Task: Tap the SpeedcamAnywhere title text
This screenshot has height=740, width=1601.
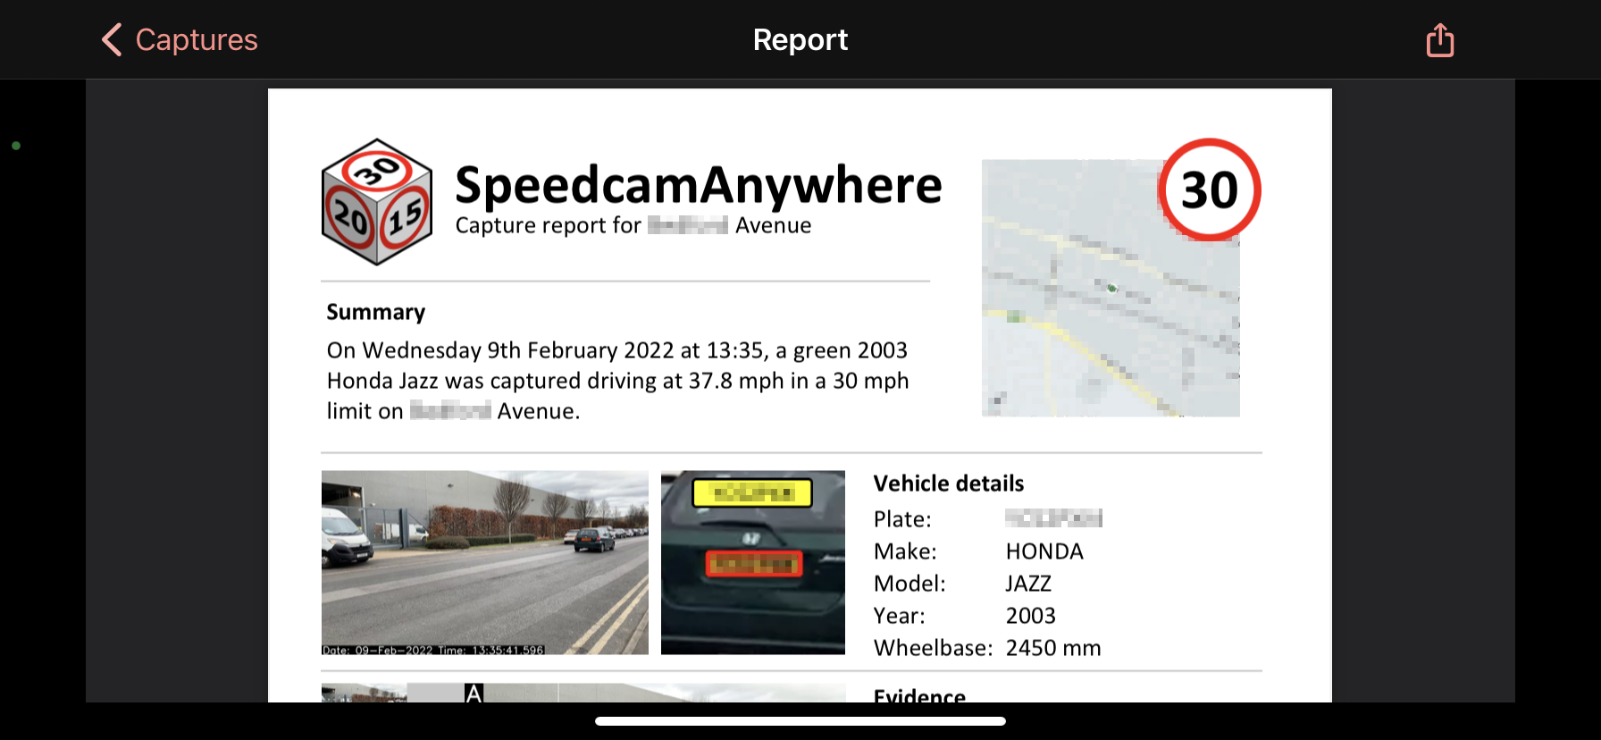Action: coord(699,185)
